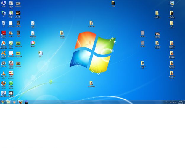This screenshot has width=185, height=148.
Task: Open the VIDEO SAMSUNG folder
Action: click(x=157, y=15)
